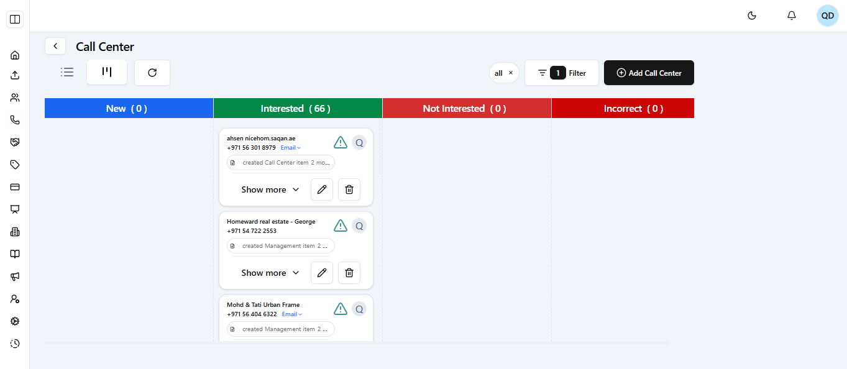
Task: Open the handshake icon in sidebar
Action: tap(15, 142)
